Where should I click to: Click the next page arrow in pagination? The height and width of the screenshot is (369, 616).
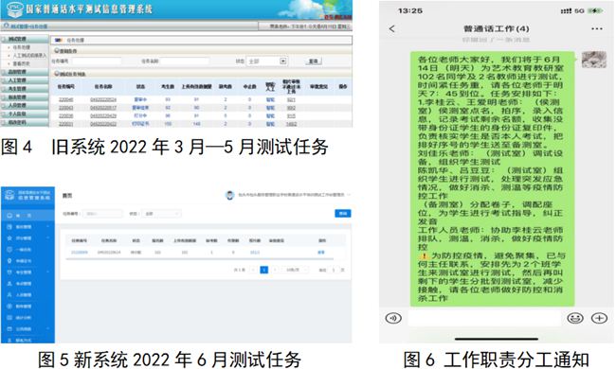(x=275, y=270)
